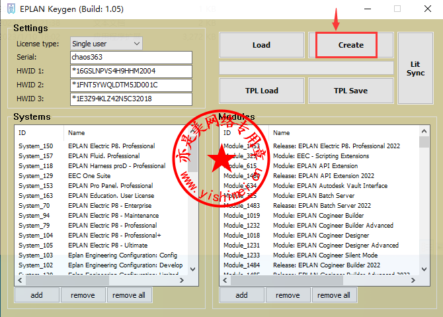
Task: Click the HWID 3 input field
Action: (131, 99)
